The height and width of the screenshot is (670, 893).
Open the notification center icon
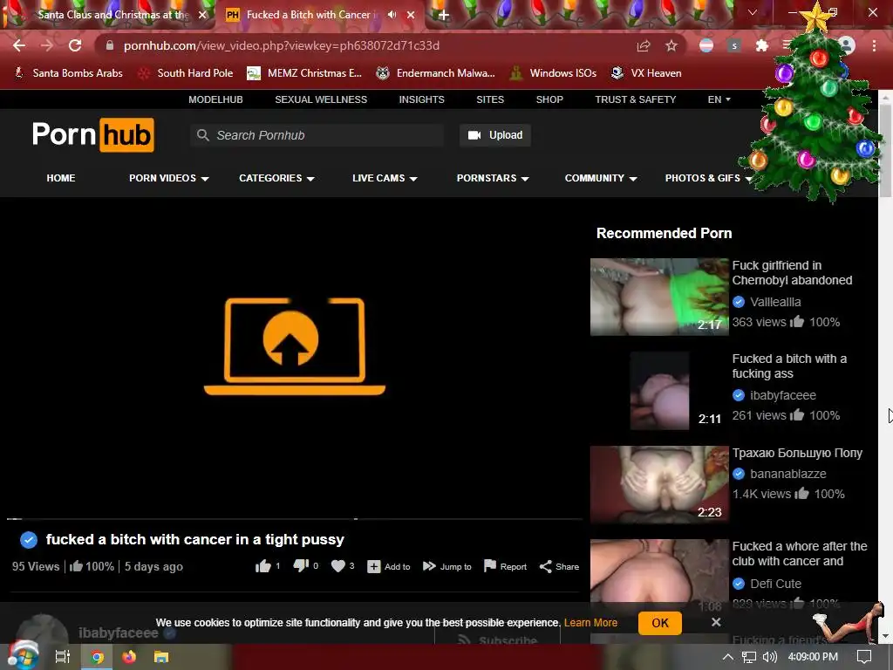[864, 657]
